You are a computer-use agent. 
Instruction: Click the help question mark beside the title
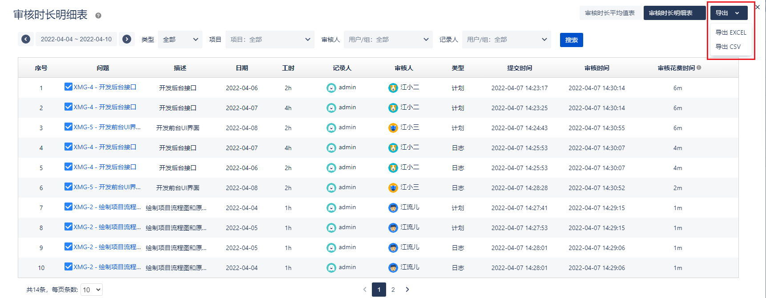point(98,16)
